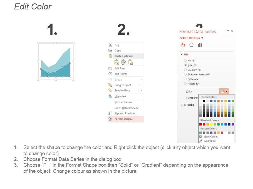Image resolution: width=253 pixels, height=189 pixels.
Task: Choose the middle Paste Options icon
Action: coord(123,62)
